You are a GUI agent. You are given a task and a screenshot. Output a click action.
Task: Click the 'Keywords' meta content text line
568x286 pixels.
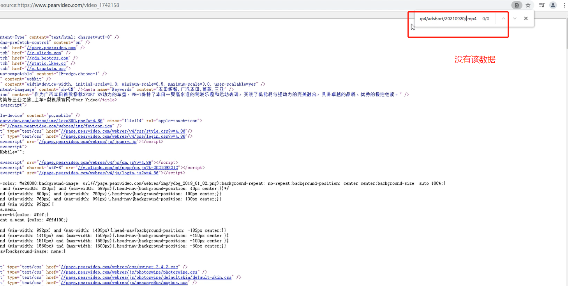(x=117, y=89)
